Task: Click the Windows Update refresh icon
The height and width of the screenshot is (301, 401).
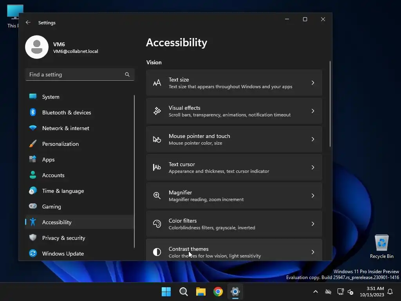Action: pos(33,253)
